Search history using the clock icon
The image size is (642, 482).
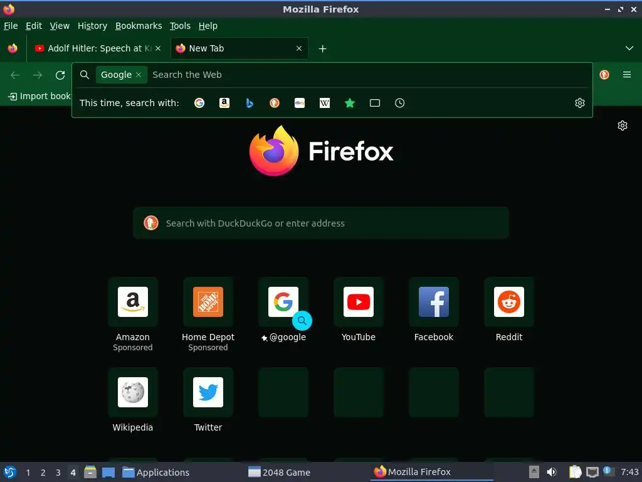click(399, 103)
